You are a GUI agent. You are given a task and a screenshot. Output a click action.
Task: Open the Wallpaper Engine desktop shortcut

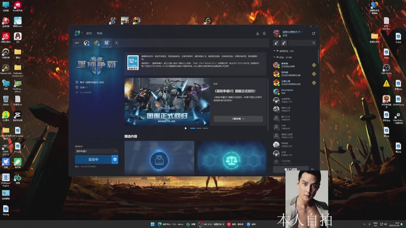(6, 180)
